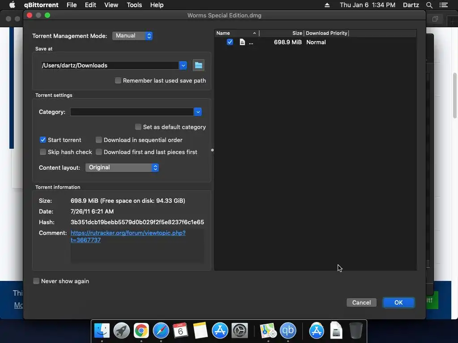The image size is (458, 343).
Task: Launch Launchpad rocket icon in dock
Action: (122, 331)
